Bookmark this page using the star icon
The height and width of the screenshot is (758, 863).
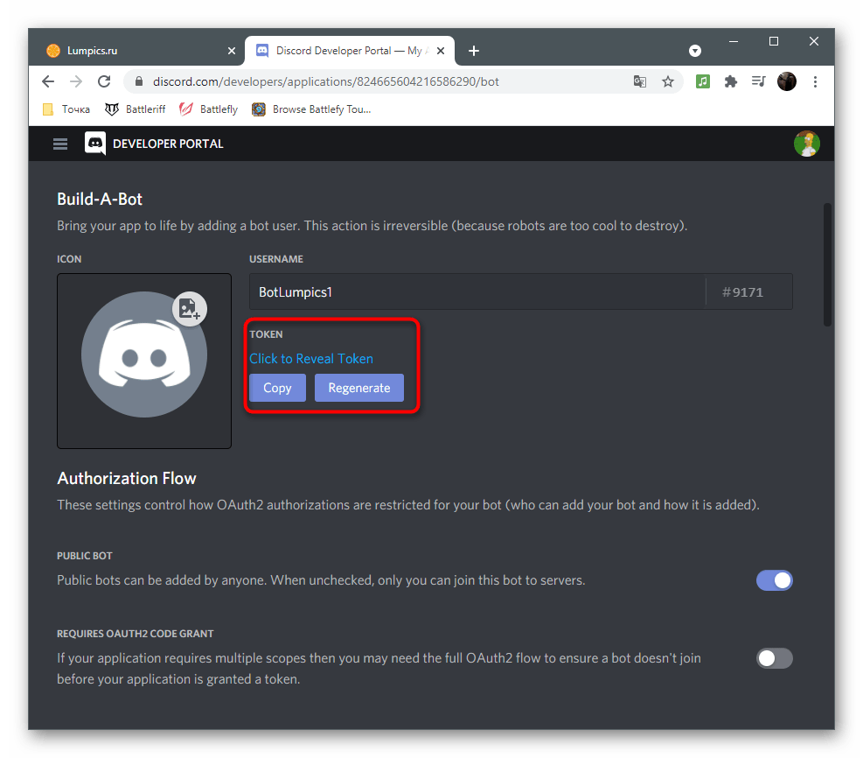click(668, 81)
